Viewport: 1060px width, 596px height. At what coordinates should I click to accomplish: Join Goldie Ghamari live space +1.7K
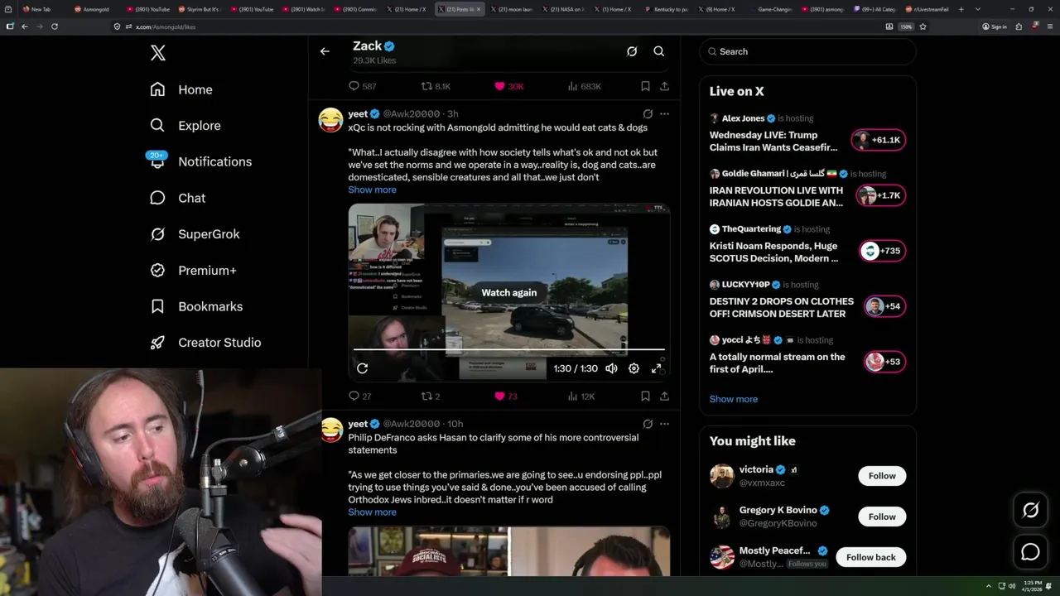[x=879, y=195]
